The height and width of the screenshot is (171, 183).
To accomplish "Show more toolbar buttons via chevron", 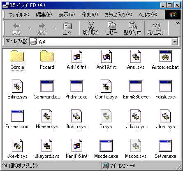I will click(178, 23).
